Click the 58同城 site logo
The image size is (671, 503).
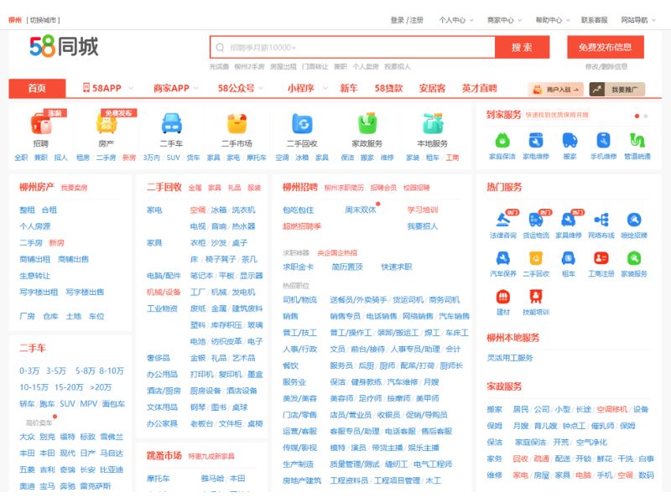65,46
